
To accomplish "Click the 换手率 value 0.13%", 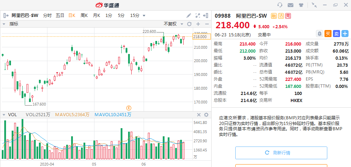I will (x=341, y=58).
